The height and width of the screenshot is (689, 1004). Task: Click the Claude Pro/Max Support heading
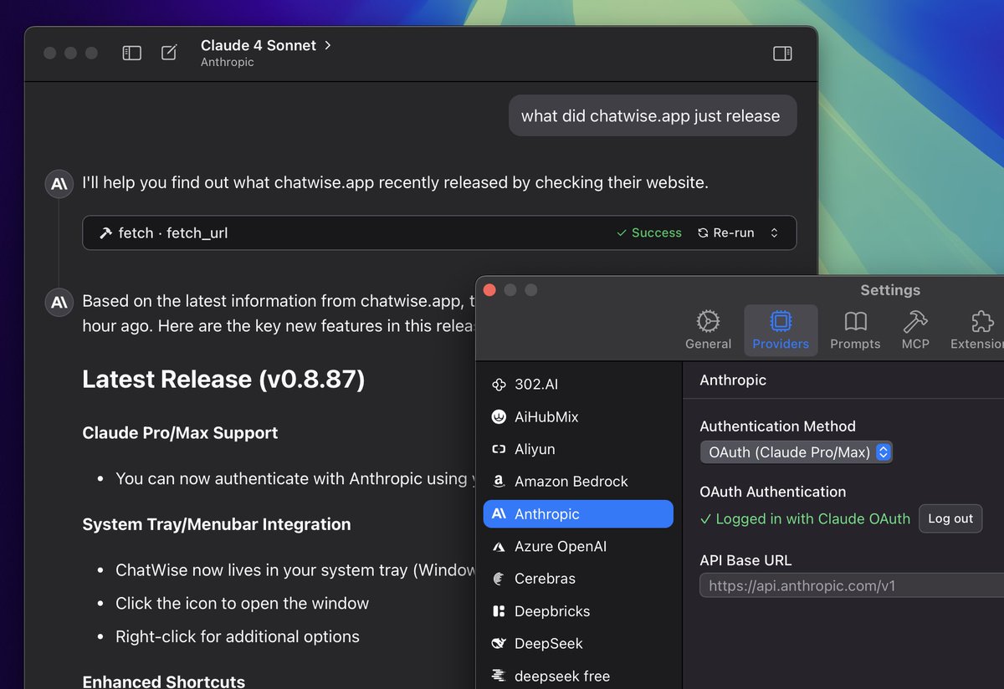click(180, 433)
